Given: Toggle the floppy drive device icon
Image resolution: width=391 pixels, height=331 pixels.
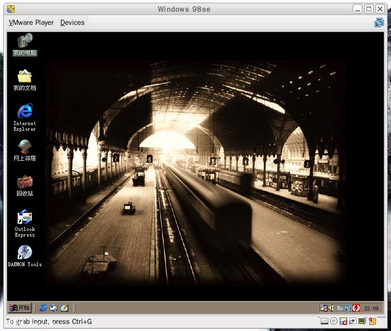Looking at the screenshot, I should coord(343,322).
